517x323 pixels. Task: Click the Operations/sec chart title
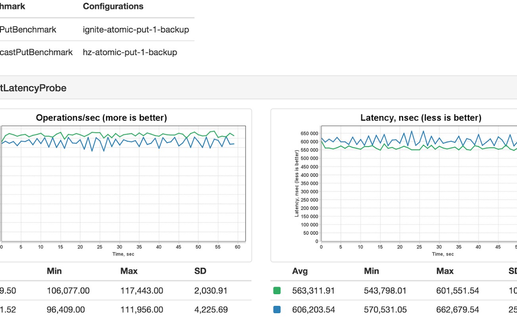[x=101, y=118]
